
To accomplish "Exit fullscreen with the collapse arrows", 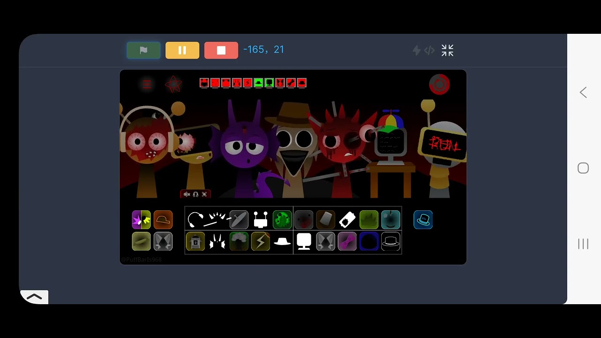I will tap(447, 50).
